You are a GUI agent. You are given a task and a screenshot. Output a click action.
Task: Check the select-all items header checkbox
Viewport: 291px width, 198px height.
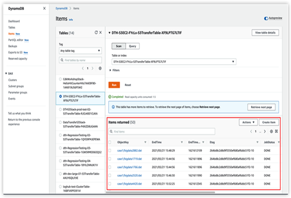[110, 142]
